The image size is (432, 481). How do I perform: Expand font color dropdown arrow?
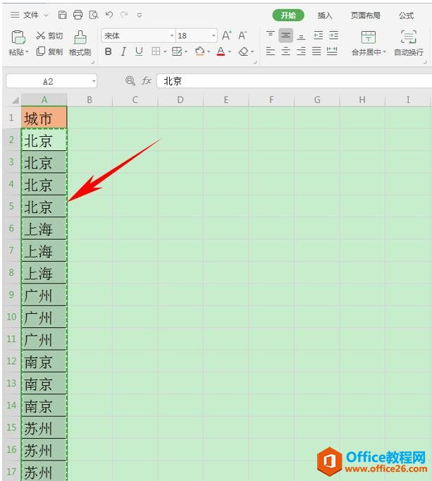230,51
